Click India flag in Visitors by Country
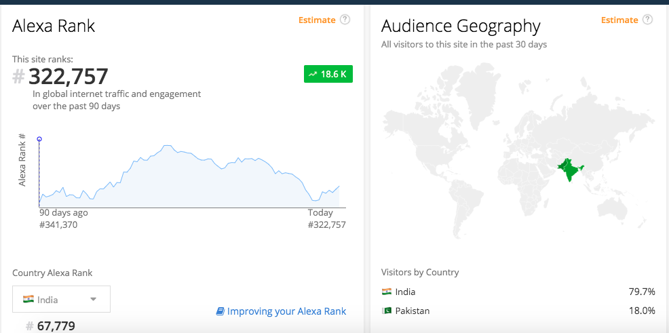The width and height of the screenshot is (669, 333). [387, 292]
